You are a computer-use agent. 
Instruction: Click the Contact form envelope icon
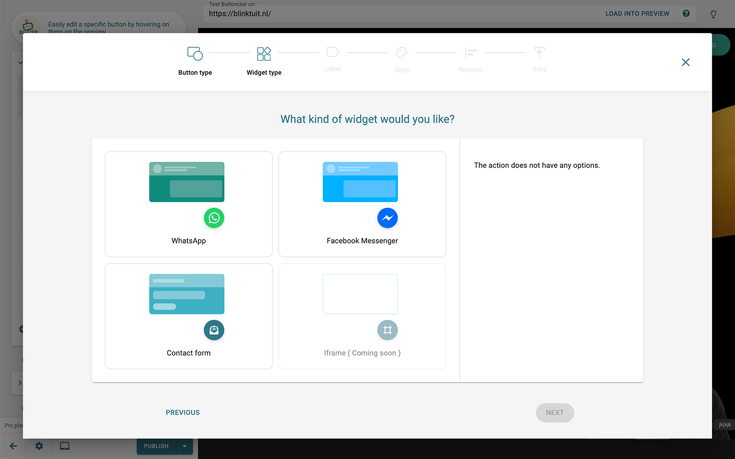(214, 330)
